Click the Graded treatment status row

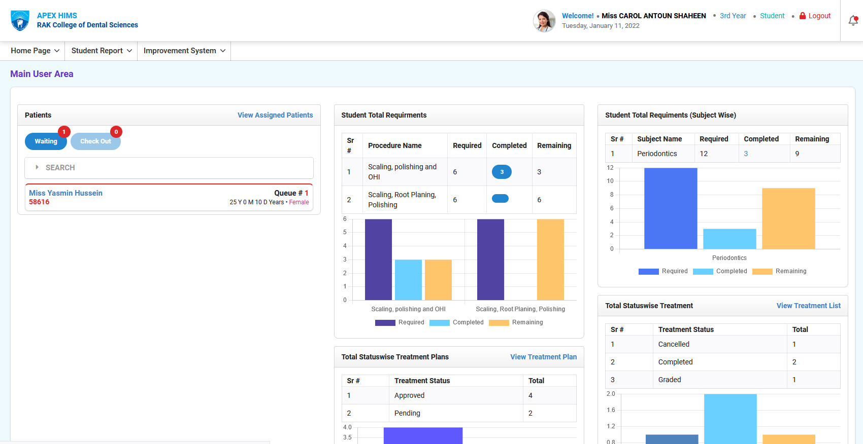[723, 380]
